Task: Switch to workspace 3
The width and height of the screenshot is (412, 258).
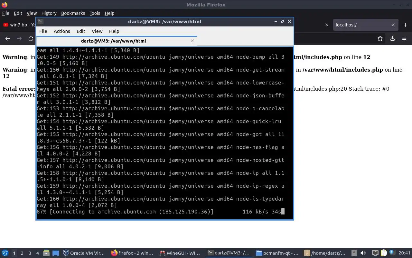Action: [x=30, y=253]
